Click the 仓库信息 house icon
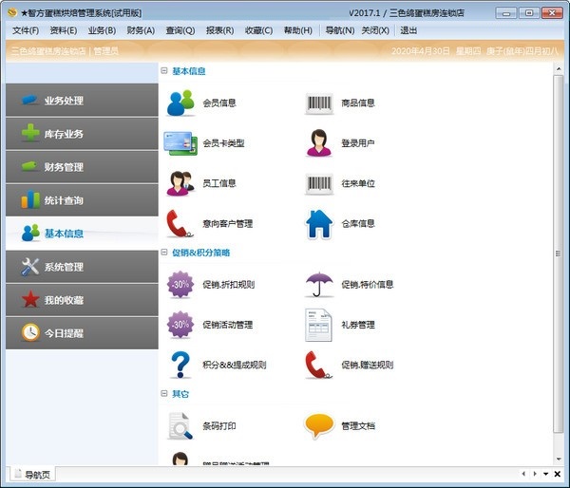 319,224
